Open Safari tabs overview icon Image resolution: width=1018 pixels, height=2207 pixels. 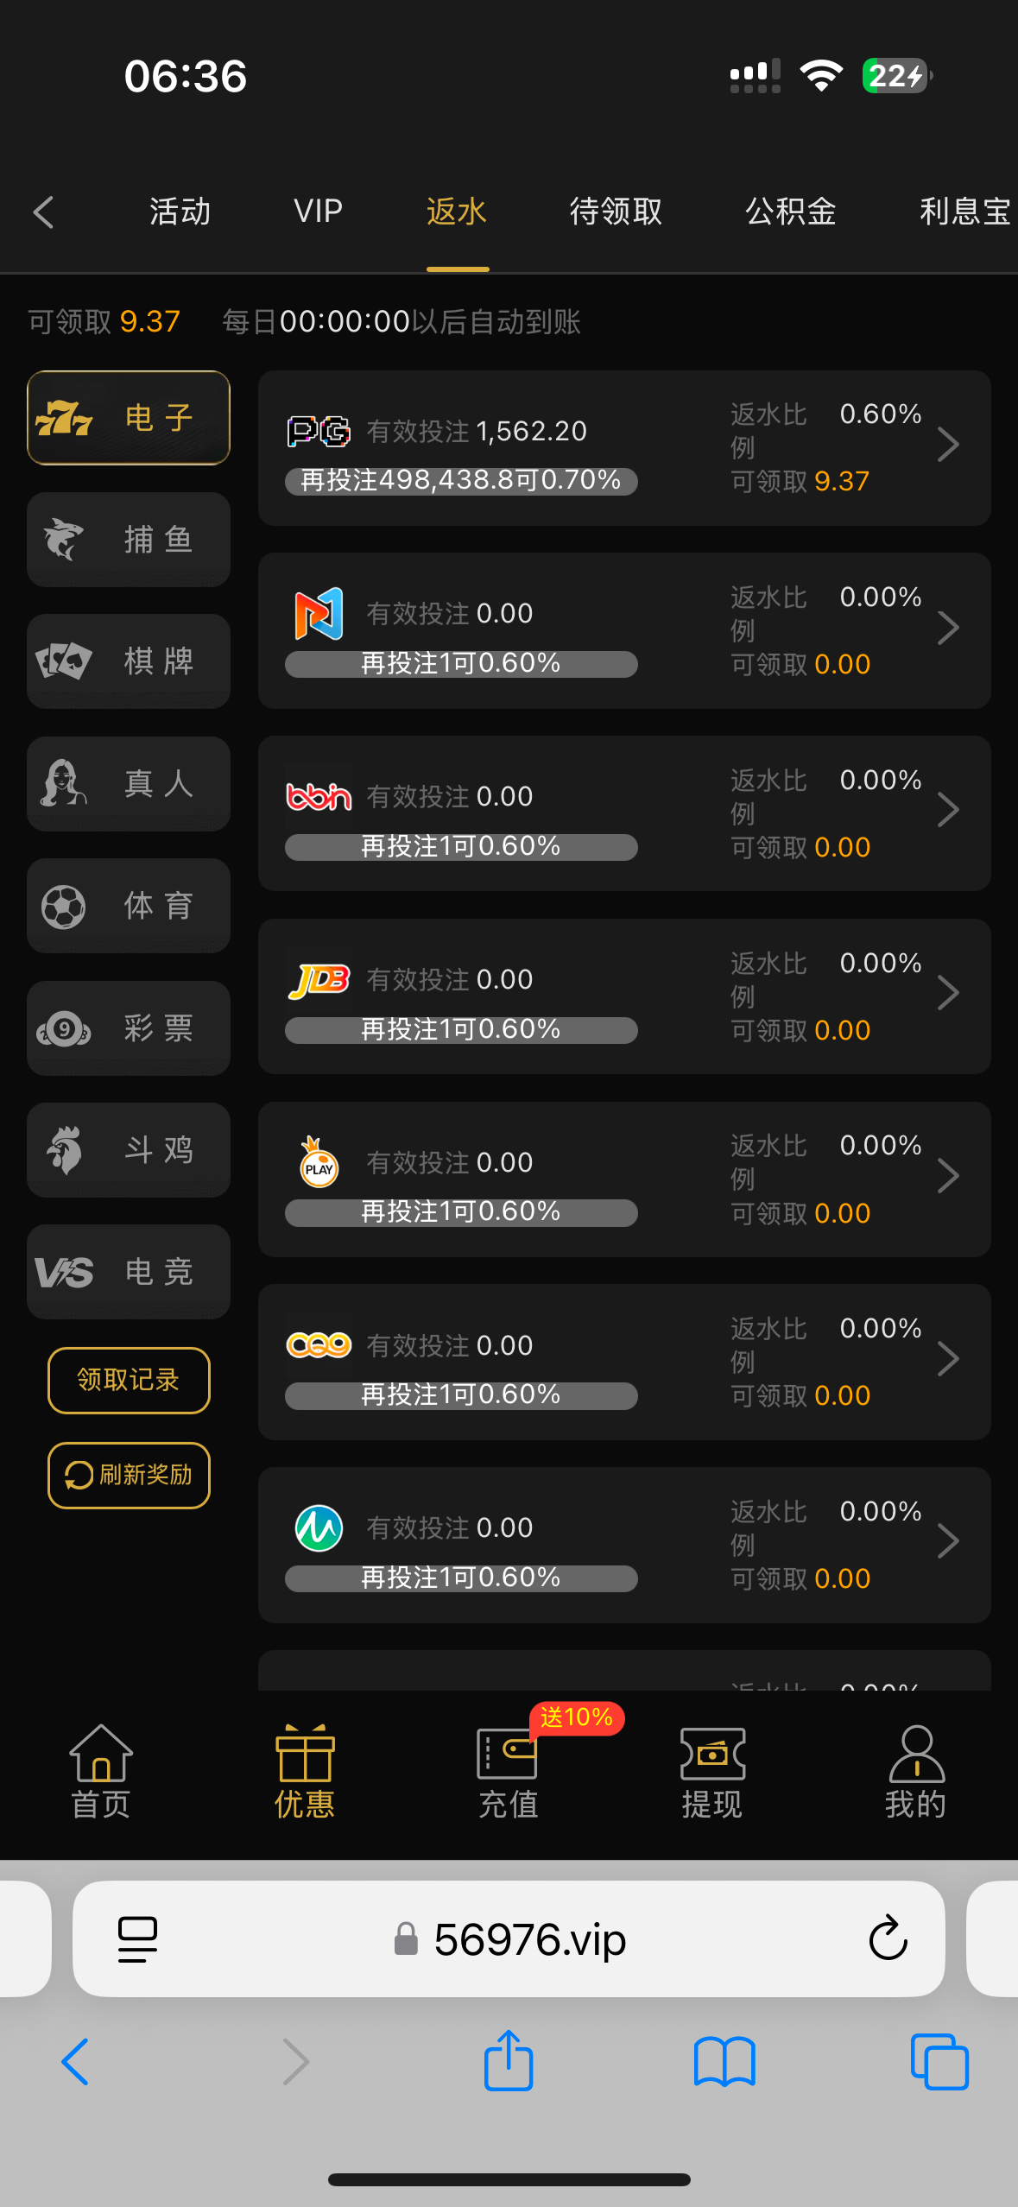(939, 2061)
